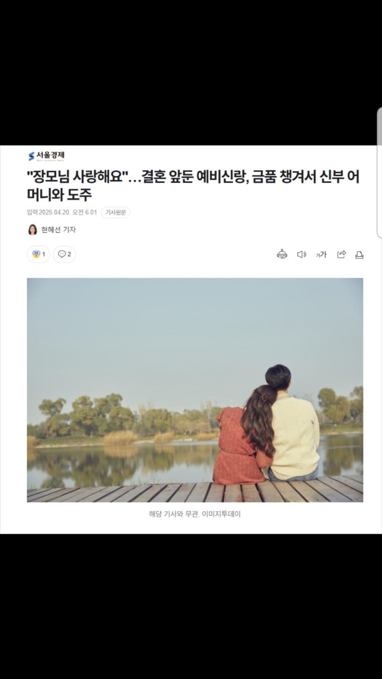Tap the 해당 기사와 무관 image caption
The image size is (382, 679).
click(x=195, y=515)
